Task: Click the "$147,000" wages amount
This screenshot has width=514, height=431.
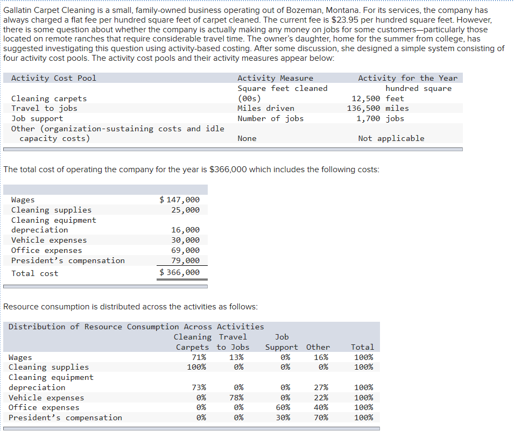Action: [179, 200]
